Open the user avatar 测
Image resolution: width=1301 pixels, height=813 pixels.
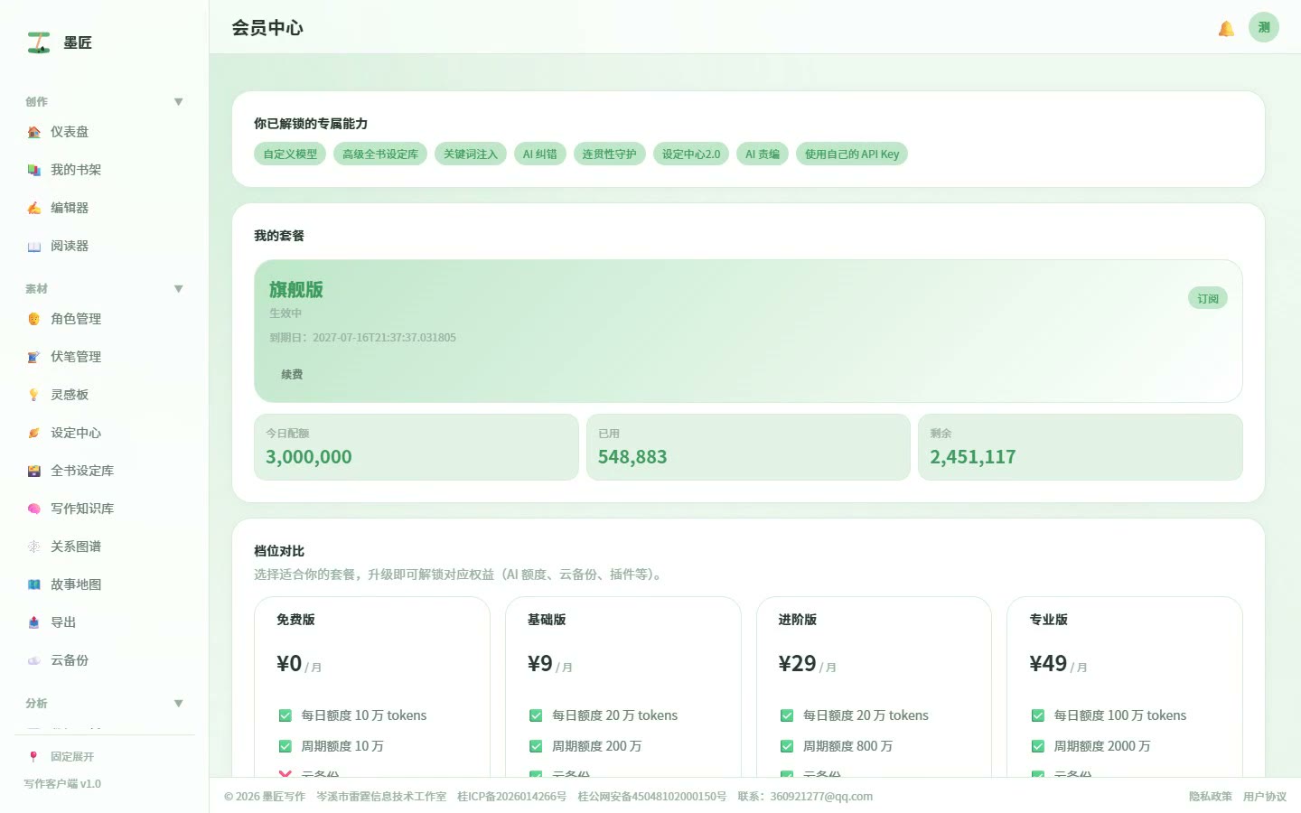point(1264,27)
